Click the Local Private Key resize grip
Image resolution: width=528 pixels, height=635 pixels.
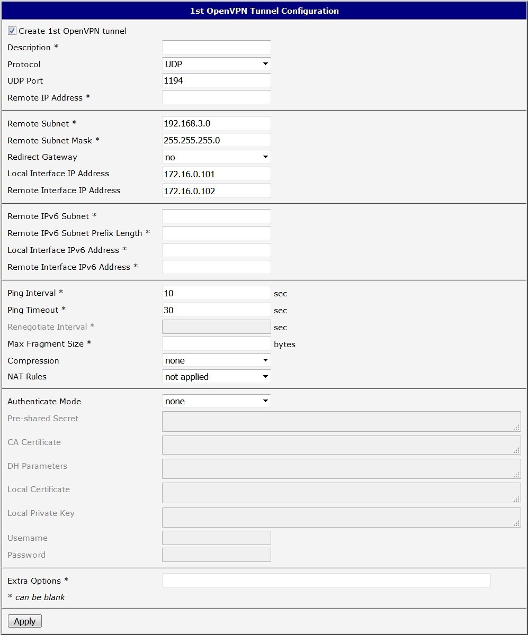[x=517, y=523]
